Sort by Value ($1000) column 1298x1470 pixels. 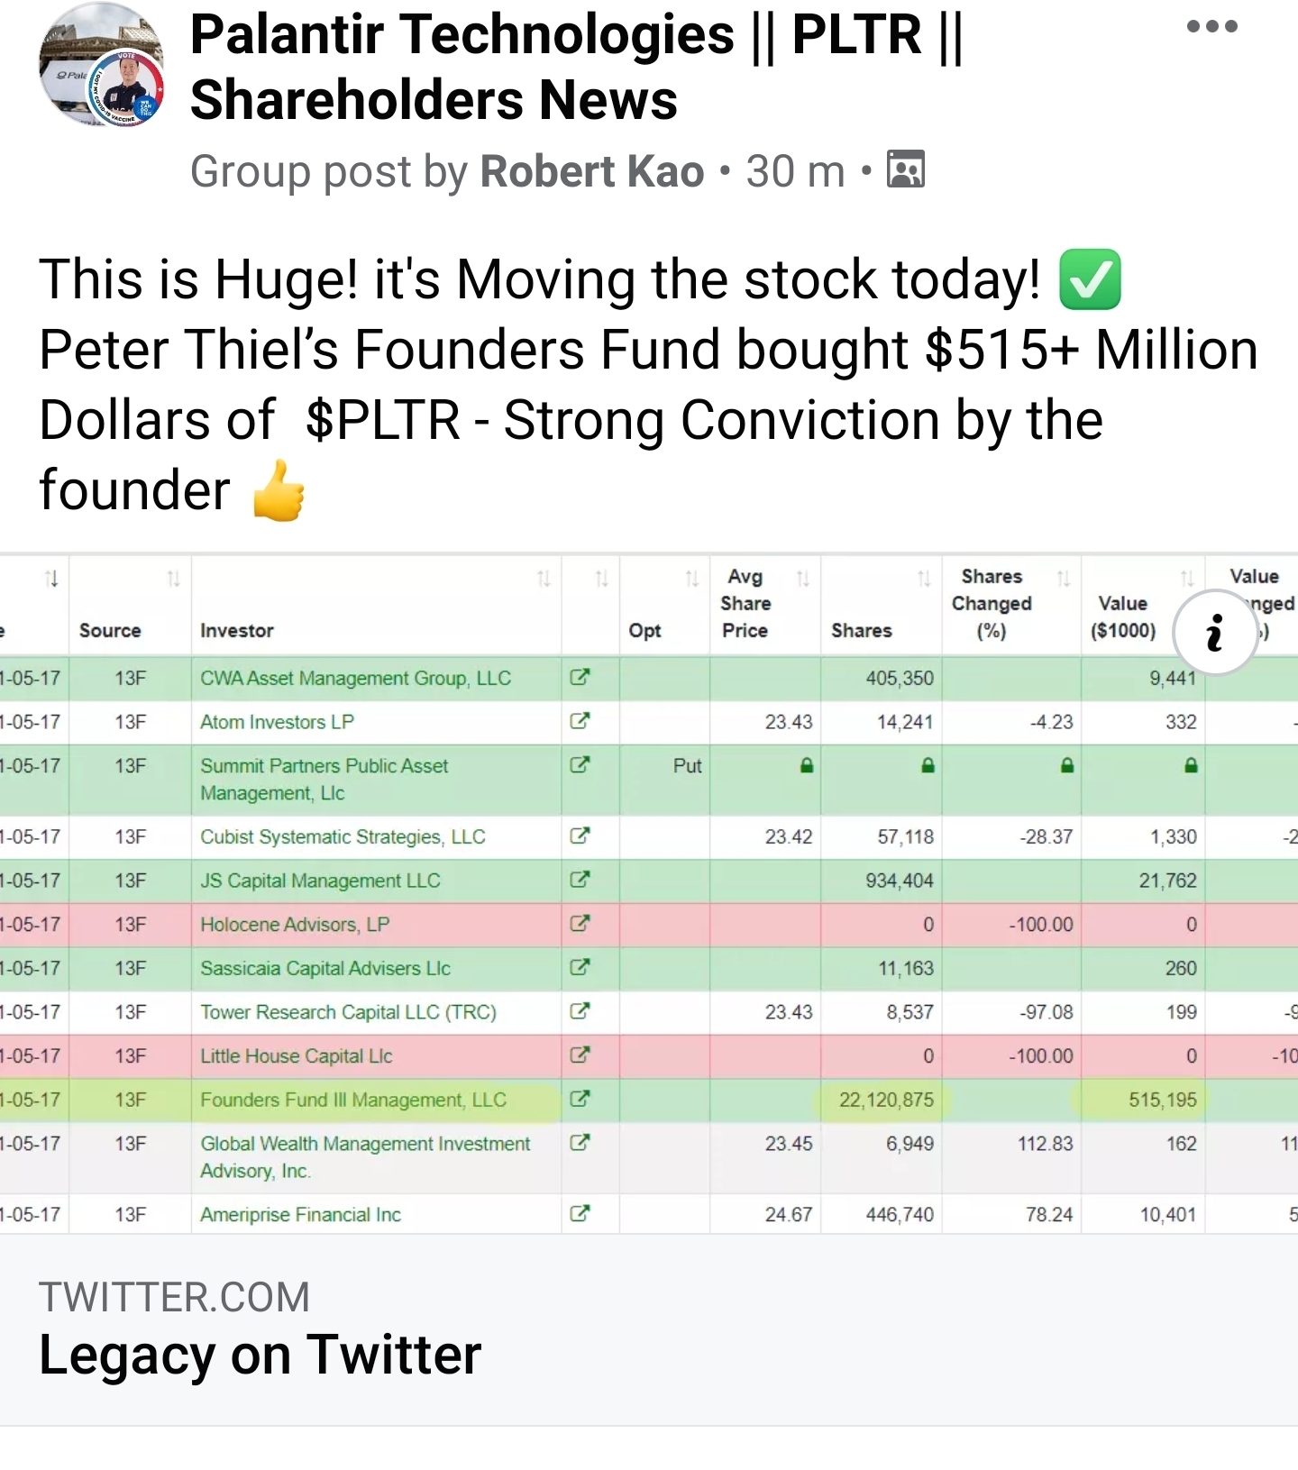[1187, 579]
